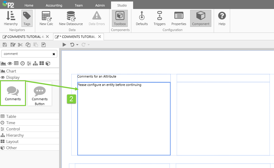The width and height of the screenshot is (274, 168).
Task: Clear the comment search box
Action: pyautogui.click(x=54, y=54)
